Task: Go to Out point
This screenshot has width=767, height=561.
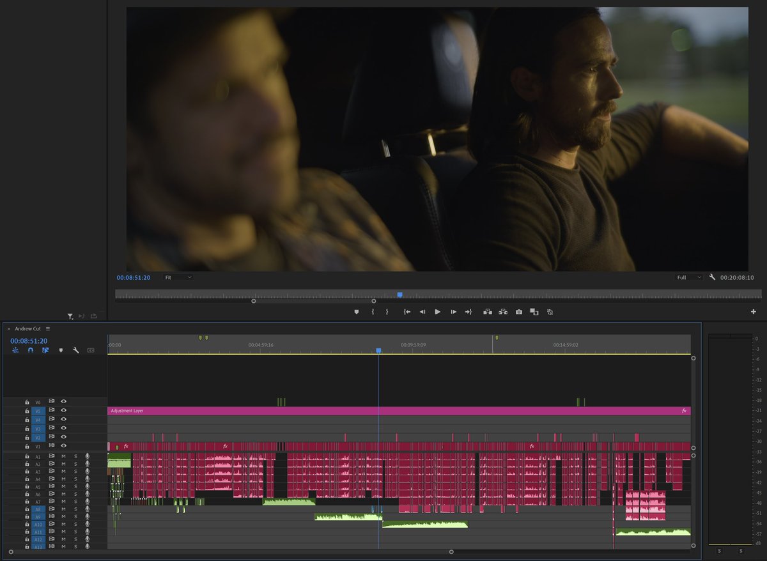Action: 469,312
